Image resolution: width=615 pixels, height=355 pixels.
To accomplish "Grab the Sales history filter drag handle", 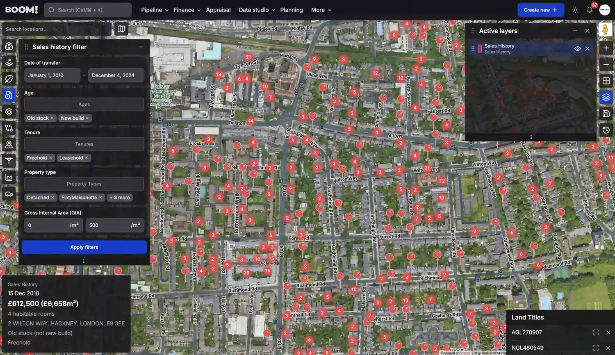I will click(x=26, y=47).
